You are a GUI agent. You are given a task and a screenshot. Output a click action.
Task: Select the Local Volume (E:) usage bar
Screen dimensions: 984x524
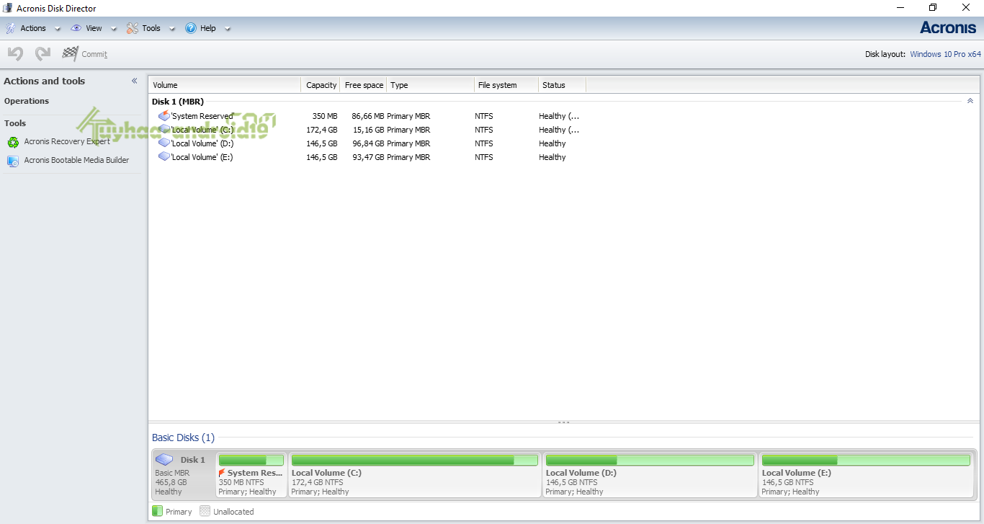pyautogui.click(x=866, y=460)
